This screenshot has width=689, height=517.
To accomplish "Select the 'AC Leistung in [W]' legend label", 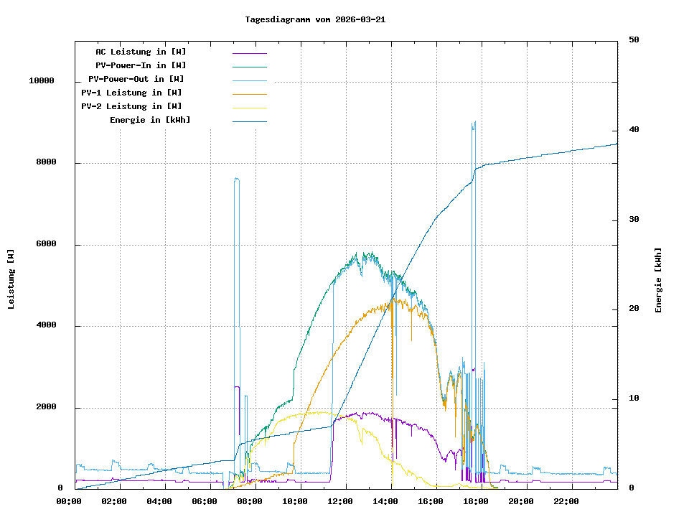I will (141, 52).
